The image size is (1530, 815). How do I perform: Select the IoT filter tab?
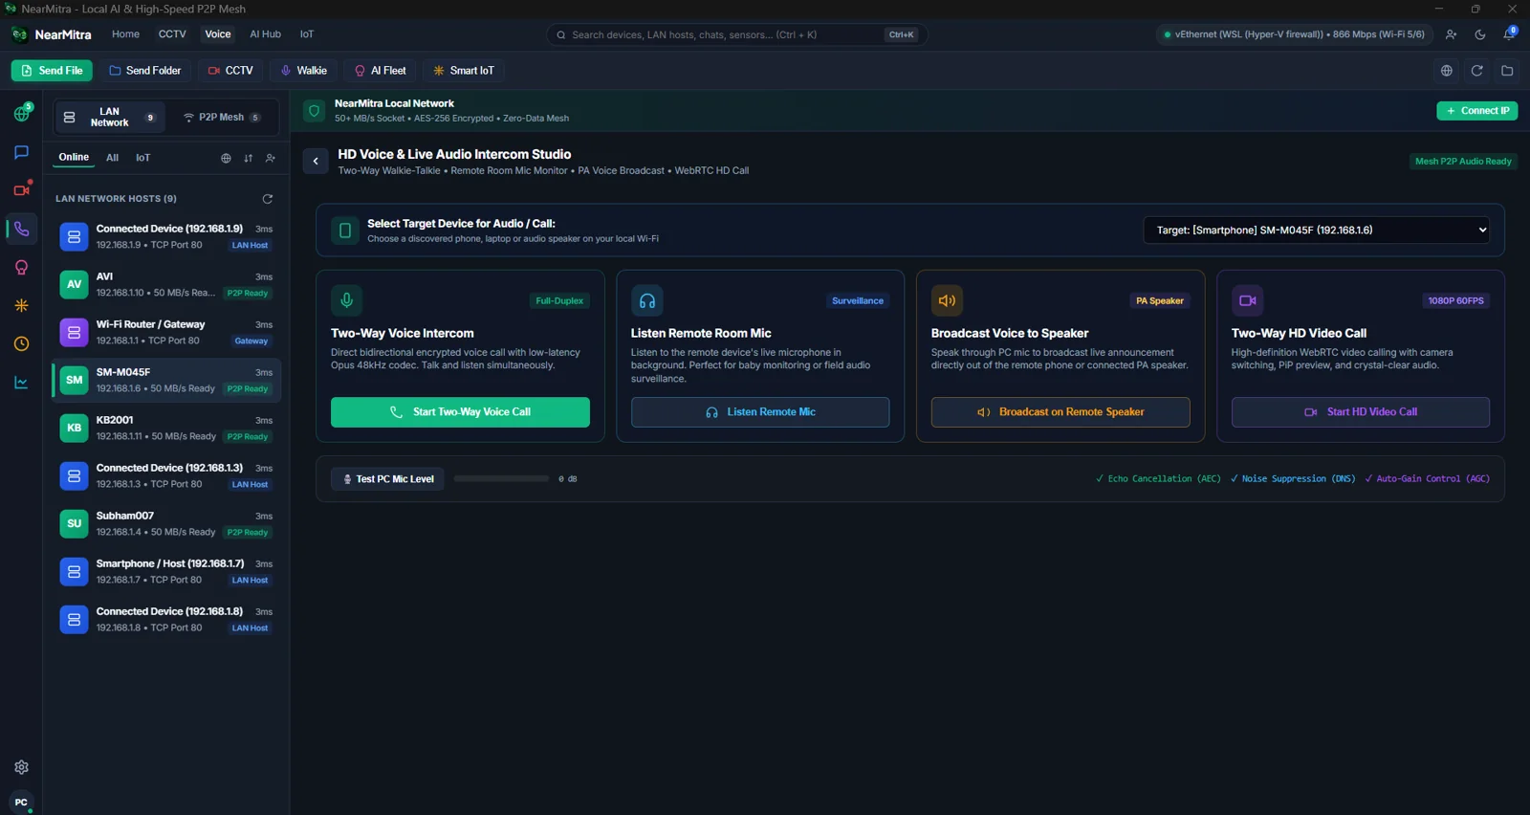coord(142,158)
